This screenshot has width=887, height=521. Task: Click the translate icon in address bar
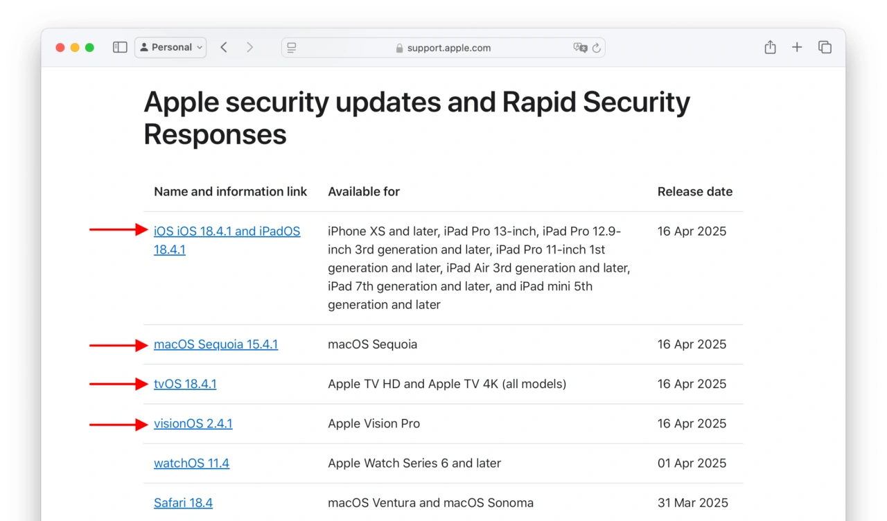tap(580, 48)
